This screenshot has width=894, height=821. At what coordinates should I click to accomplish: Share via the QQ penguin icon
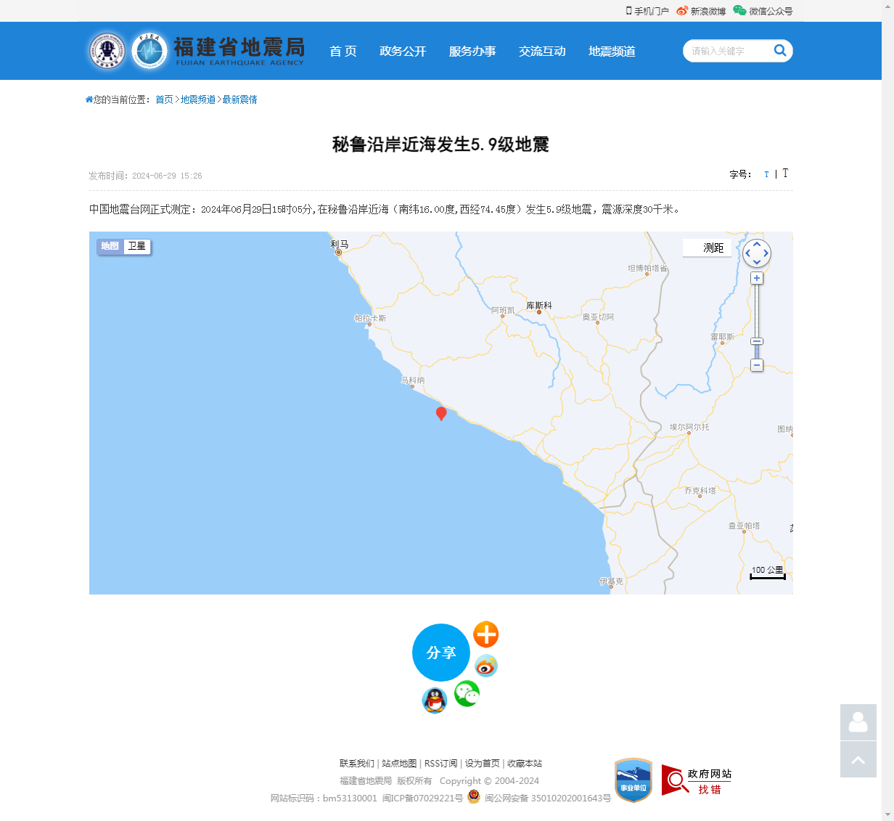click(x=435, y=700)
